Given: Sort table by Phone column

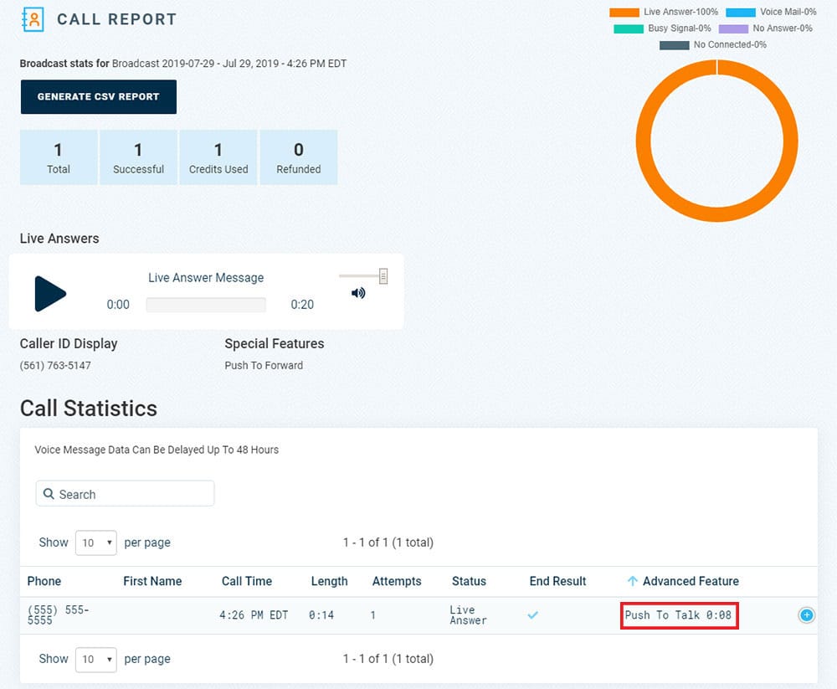Looking at the screenshot, I should (44, 581).
